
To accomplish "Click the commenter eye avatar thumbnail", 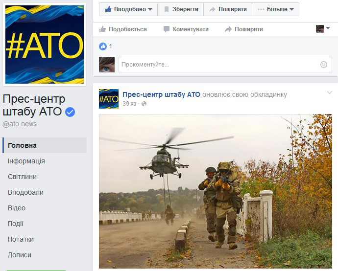I will [x=107, y=65].
